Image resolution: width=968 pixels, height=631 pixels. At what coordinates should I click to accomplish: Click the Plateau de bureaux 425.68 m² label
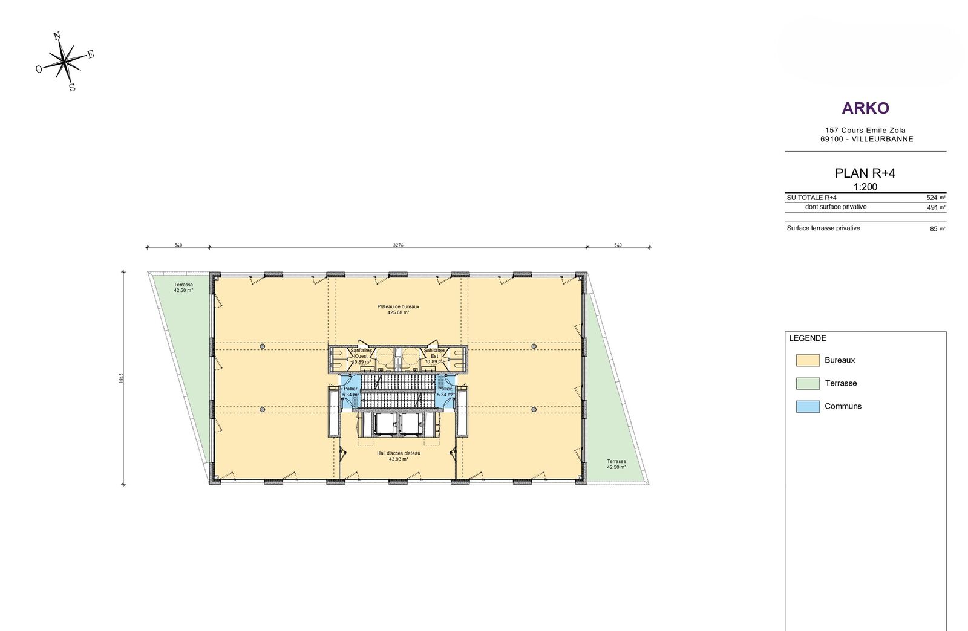(398, 309)
